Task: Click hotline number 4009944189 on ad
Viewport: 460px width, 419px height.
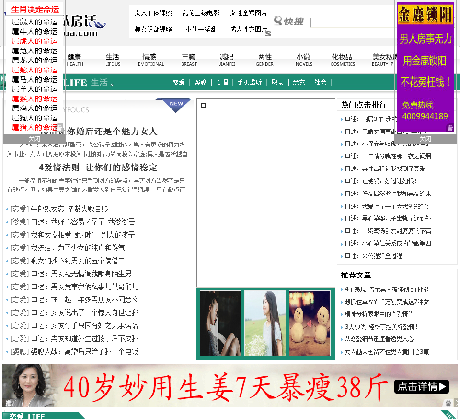Action: [425, 116]
